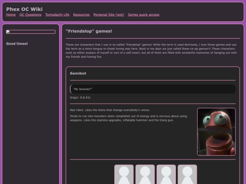Click the Semibot character heading
The height and width of the screenshot is (184, 246).
coord(78,74)
